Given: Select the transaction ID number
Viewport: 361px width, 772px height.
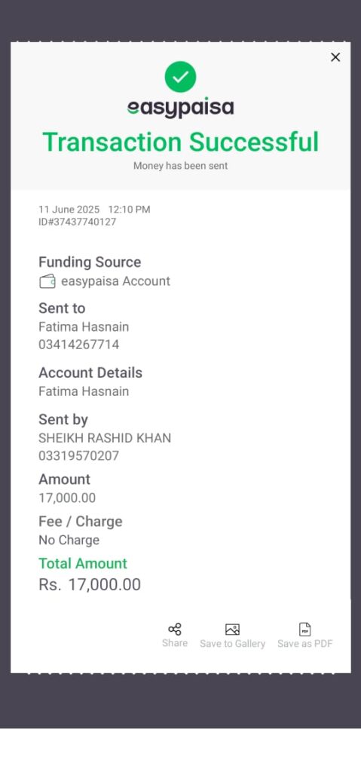Looking at the screenshot, I should (78, 222).
